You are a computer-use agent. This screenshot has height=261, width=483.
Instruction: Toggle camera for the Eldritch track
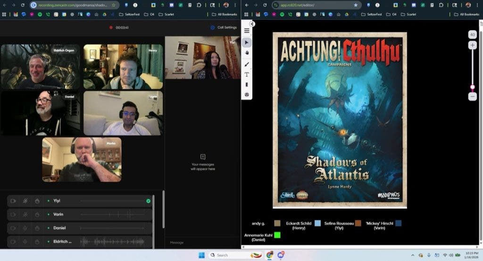pyautogui.click(x=13, y=242)
